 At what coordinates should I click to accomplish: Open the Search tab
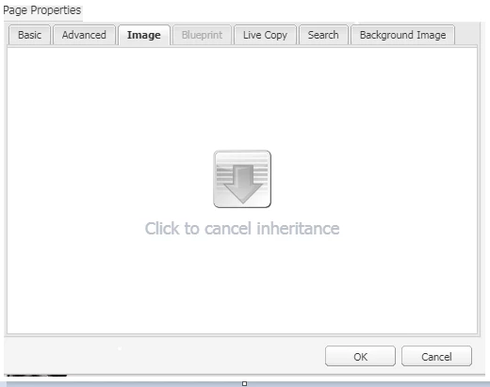[x=323, y=35]
